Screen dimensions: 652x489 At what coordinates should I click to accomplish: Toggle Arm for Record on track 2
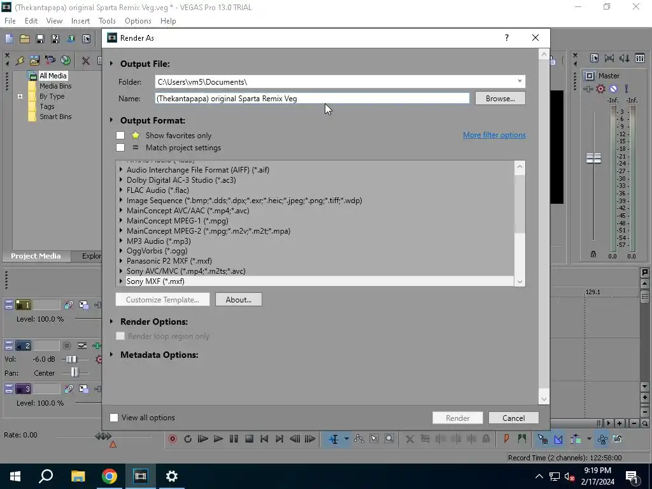tap(66, 346)
